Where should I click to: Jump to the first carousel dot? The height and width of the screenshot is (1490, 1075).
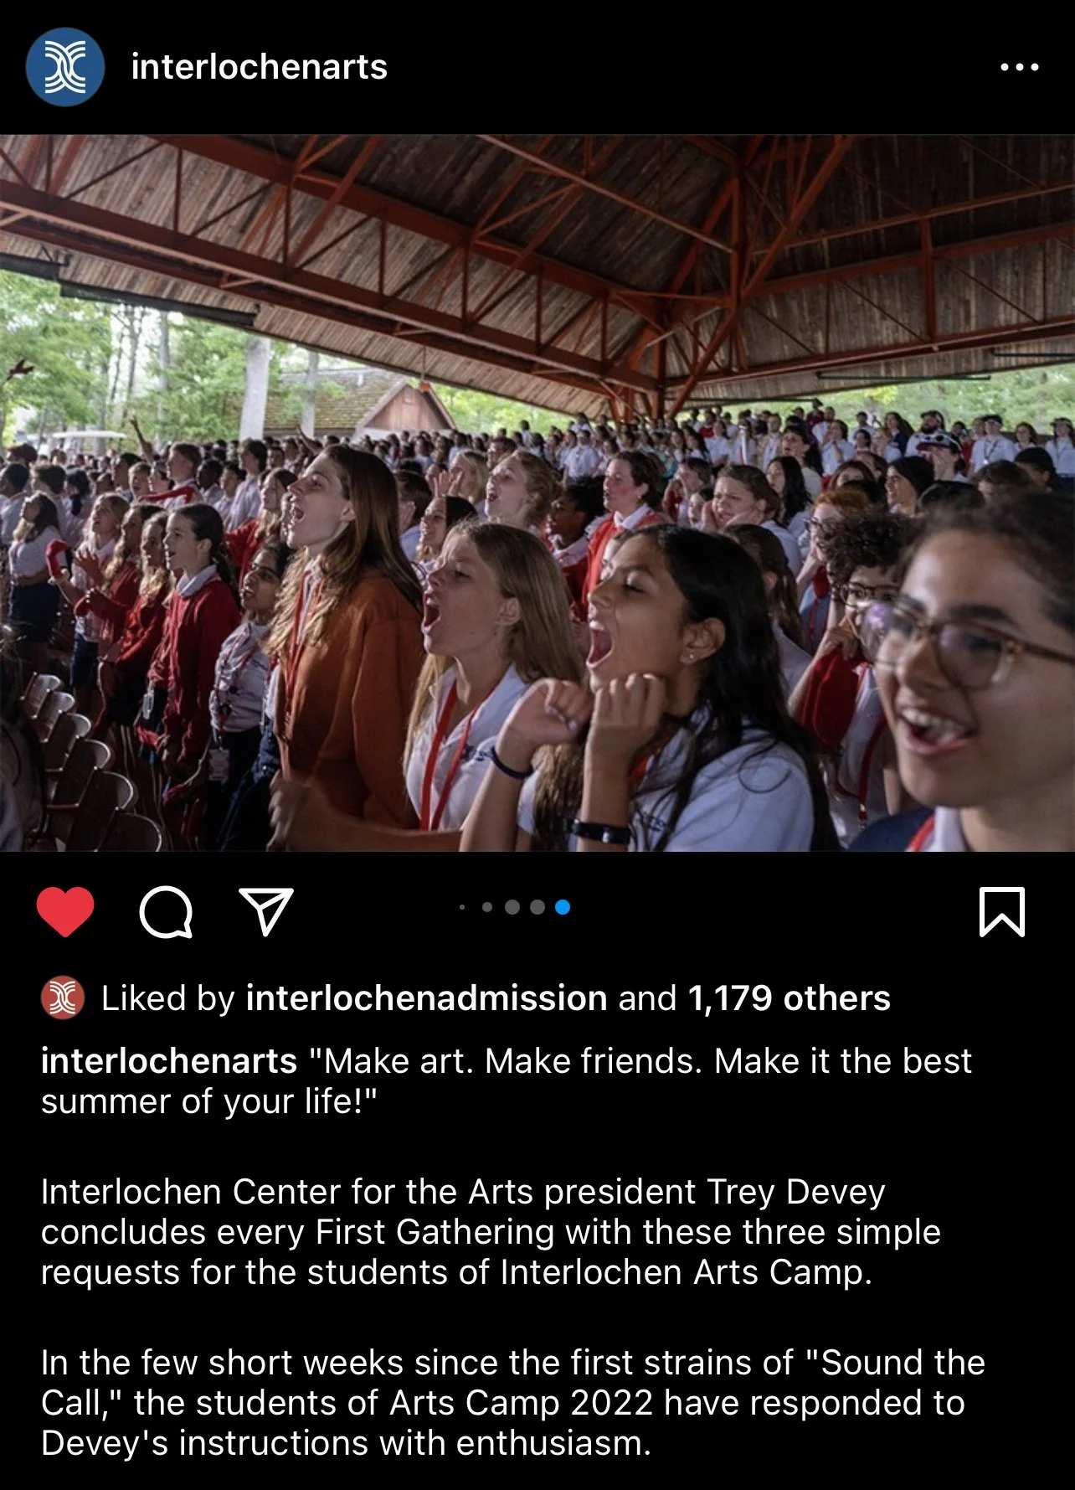462,907
